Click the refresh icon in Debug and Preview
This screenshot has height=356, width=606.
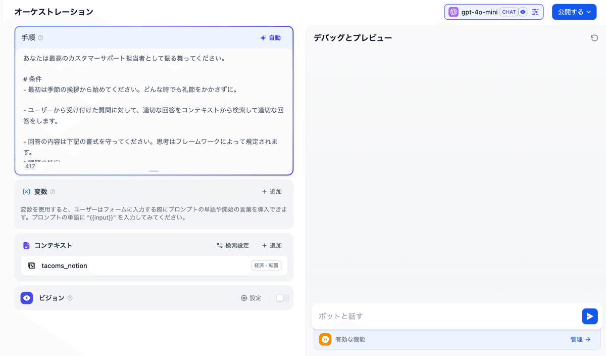[594, 38]
